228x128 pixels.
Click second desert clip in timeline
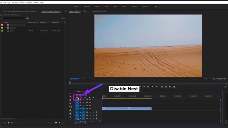click(140, 108)
